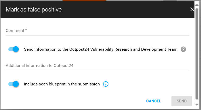201x110 pixels.
Task: Click the empty dark header bar area
Action: 125,10
